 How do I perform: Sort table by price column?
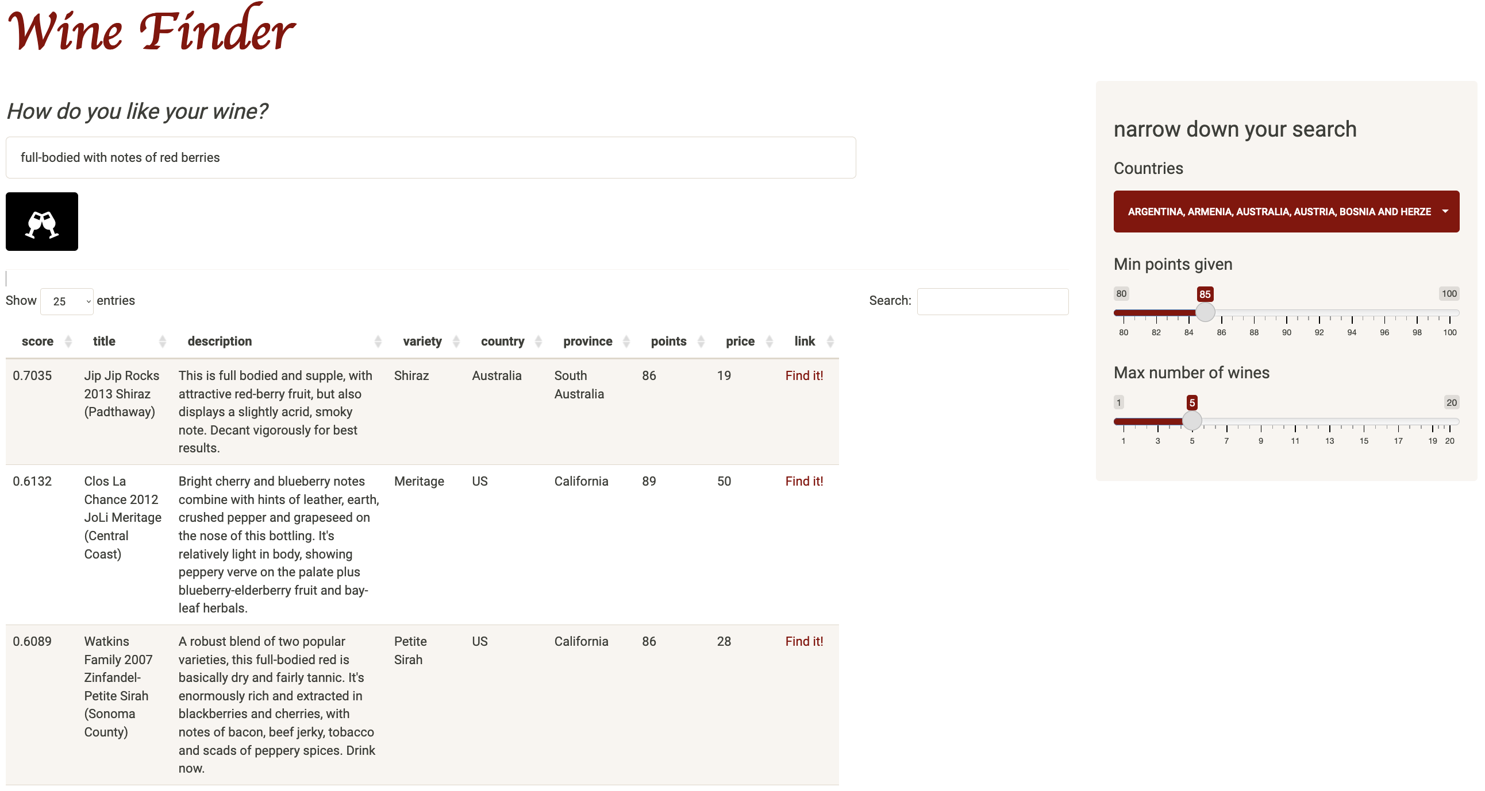(x=744, y=341)
